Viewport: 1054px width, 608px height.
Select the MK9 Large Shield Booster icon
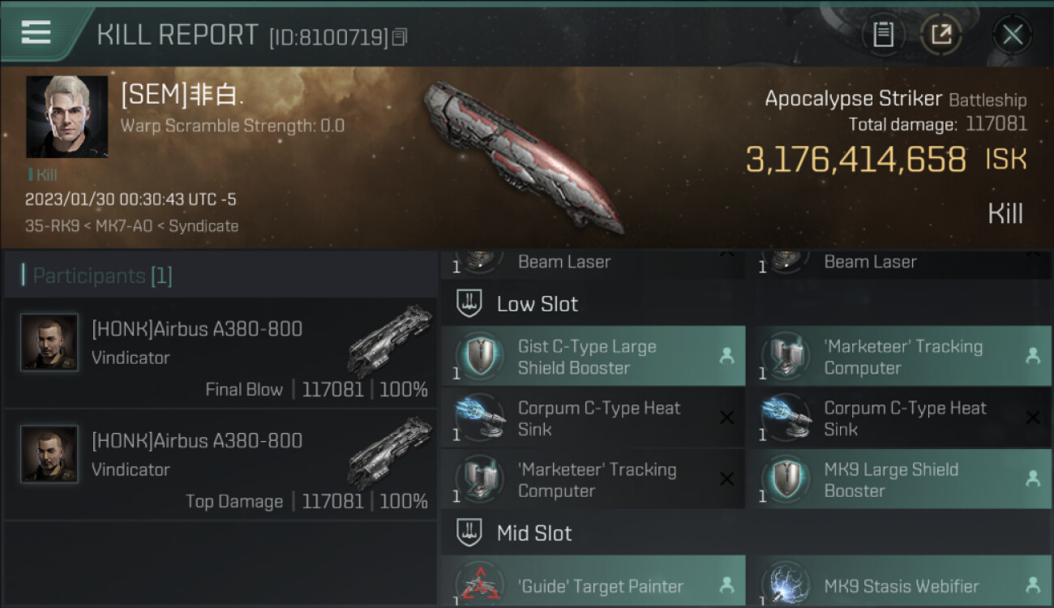784,480
